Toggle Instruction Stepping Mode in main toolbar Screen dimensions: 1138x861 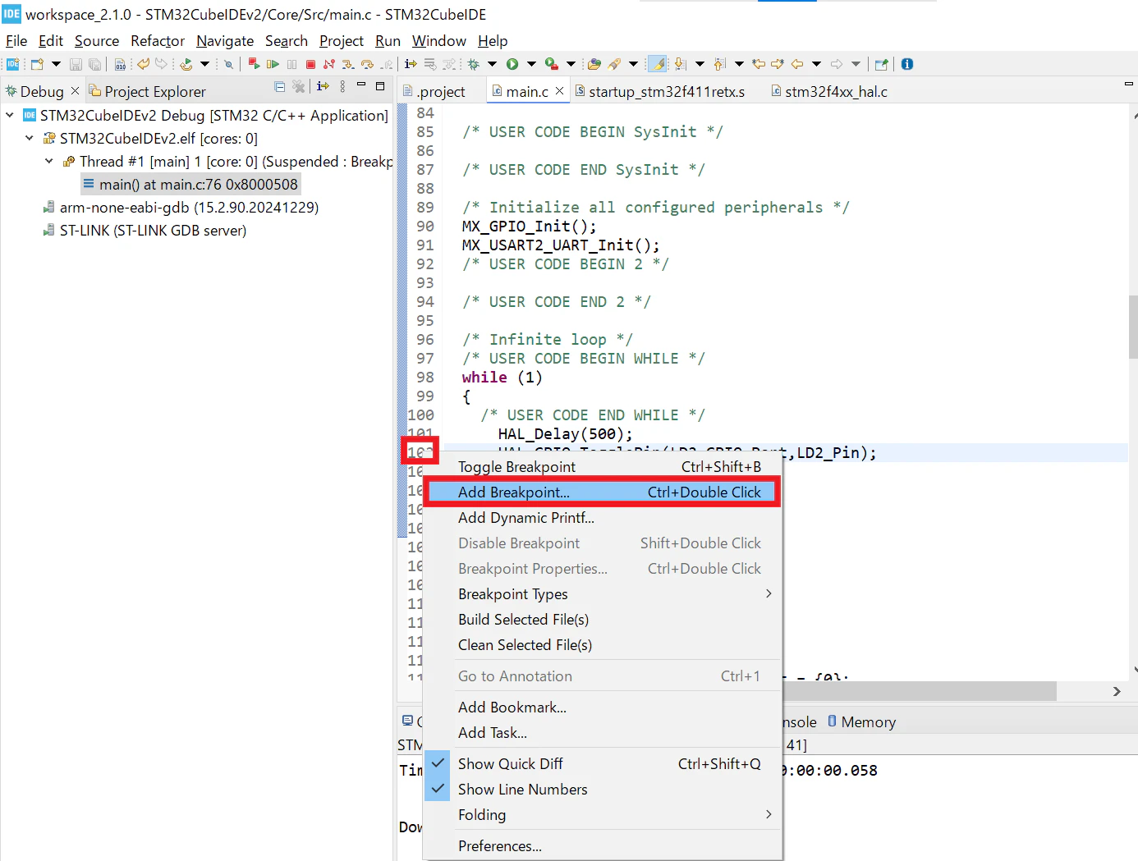pyautogui.click(x=411, y=64)
